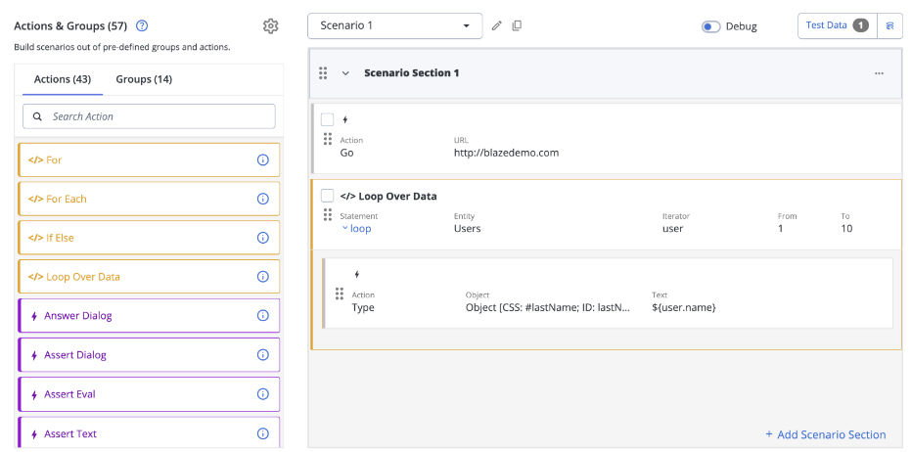Open test data settings icon next to Test Data
This screenshot has height=452, width=911.
(889, 25)
